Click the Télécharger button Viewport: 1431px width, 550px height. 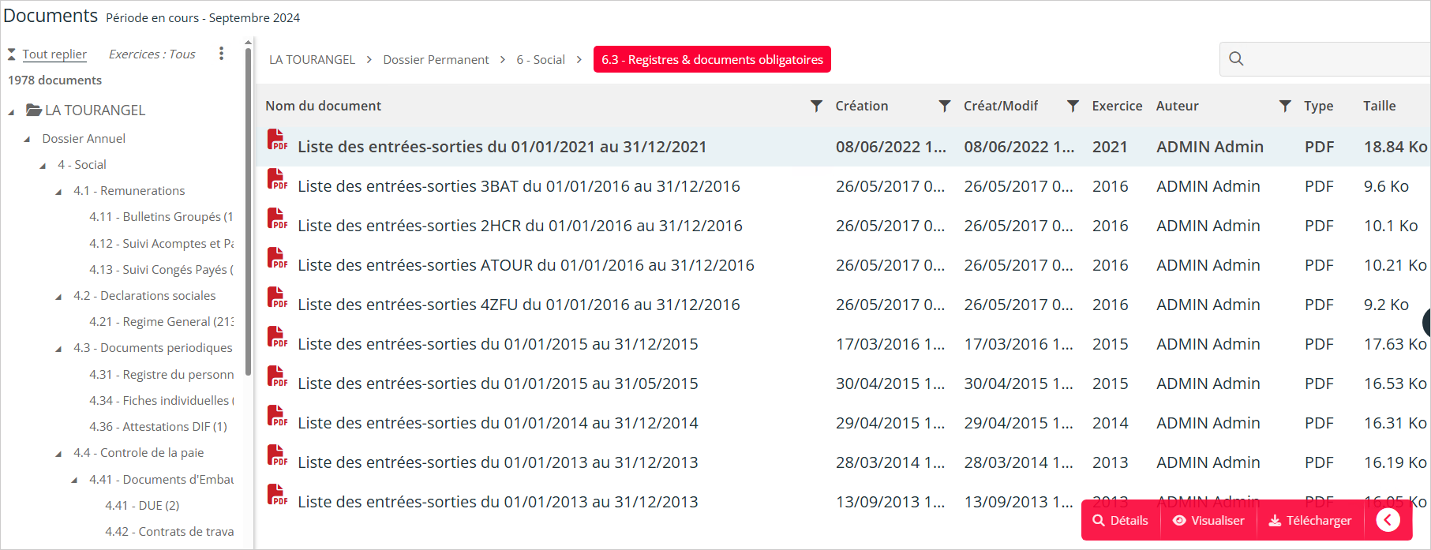[x=1310, y=520]
